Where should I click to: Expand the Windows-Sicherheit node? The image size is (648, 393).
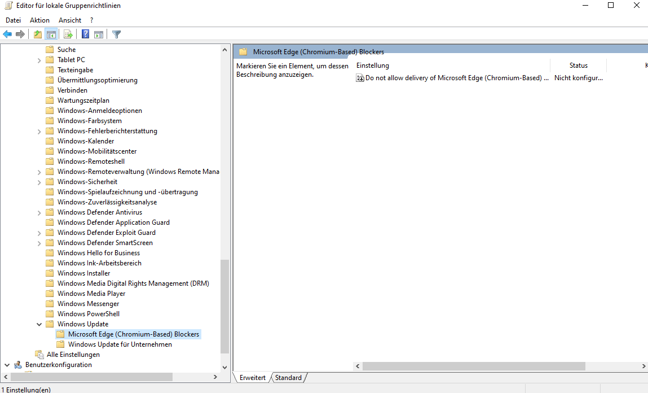pos(39,182)
